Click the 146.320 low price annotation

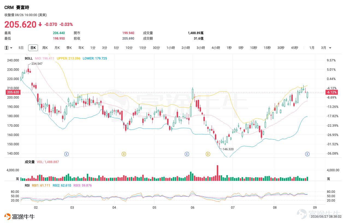click(x=228, y=149)
